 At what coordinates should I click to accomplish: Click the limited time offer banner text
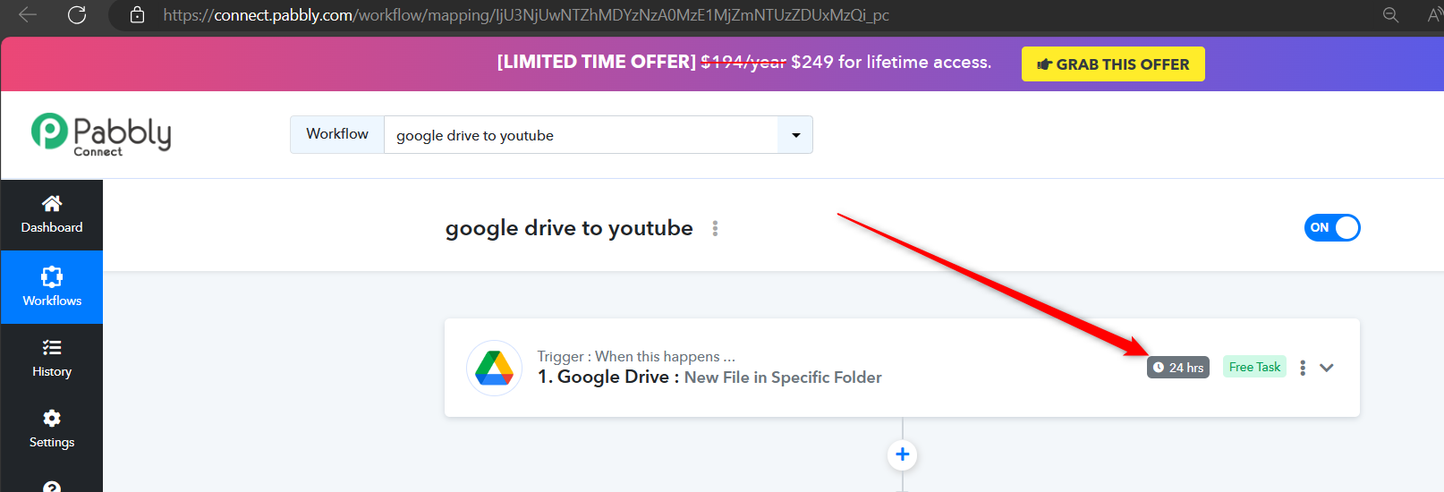coord(744,62)
